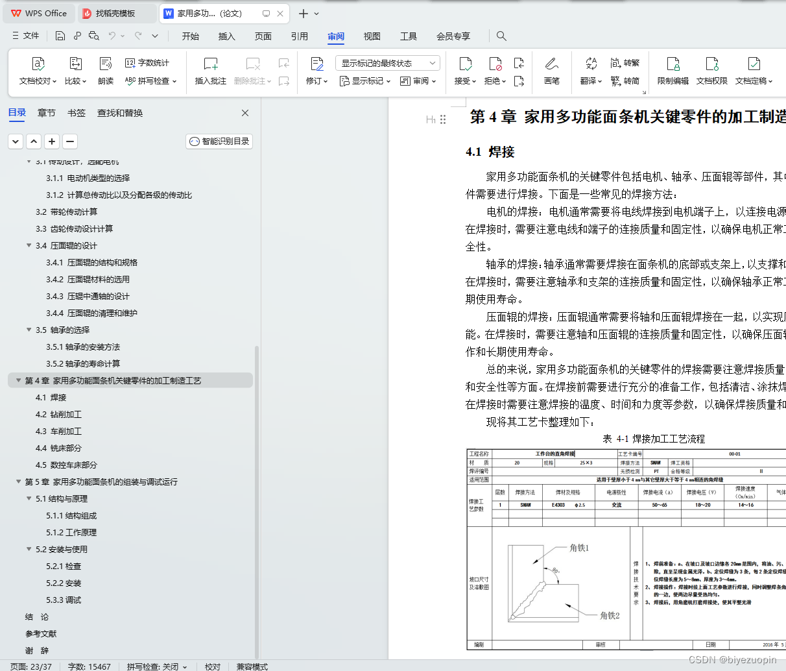786x671 pixels.
Task: Click the H1 heading drag handle icon
Action: coord(443,119)
